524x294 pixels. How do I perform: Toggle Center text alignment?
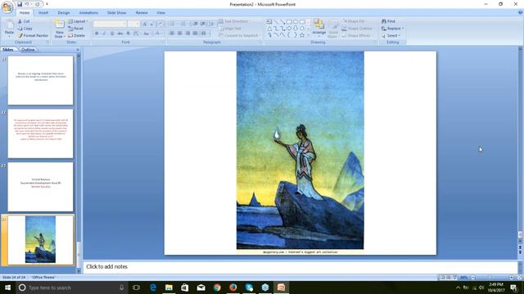coord(180,33)
